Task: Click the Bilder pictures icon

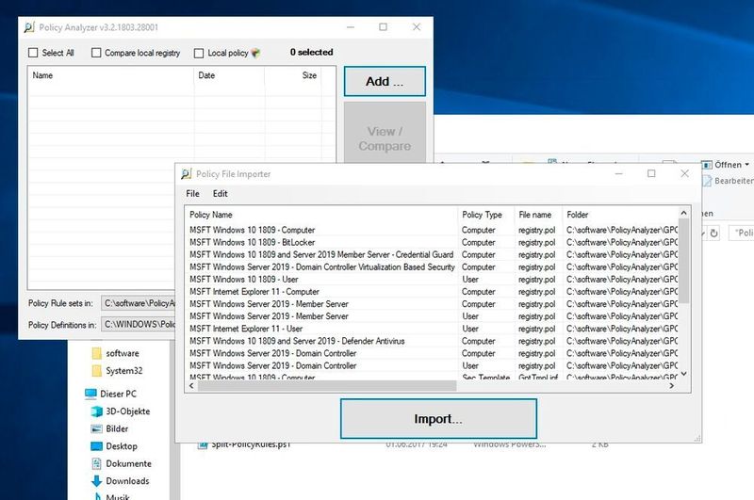Action: tap(97, 429)
